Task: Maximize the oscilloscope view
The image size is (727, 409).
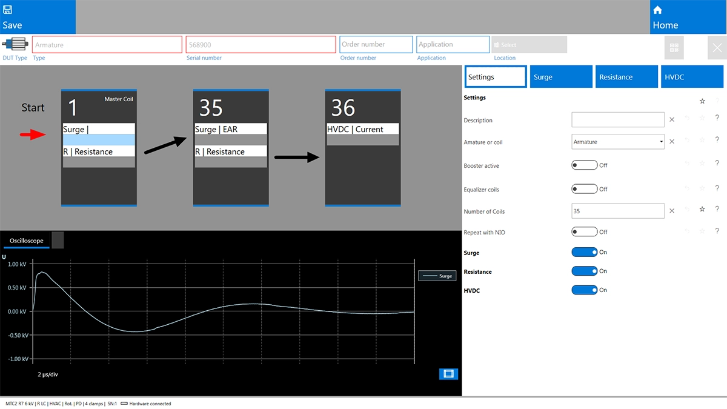Action: pyautogui.click(x=448, y=374)
